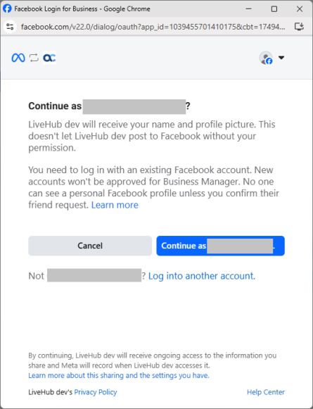Click the Facebook favicon in title bar
Screen dimensions: 313x409
pyautogui.click(x=7, y=8)
